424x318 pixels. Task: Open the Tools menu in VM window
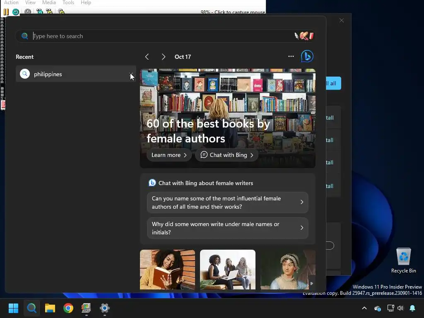click(x=68, y=2)
